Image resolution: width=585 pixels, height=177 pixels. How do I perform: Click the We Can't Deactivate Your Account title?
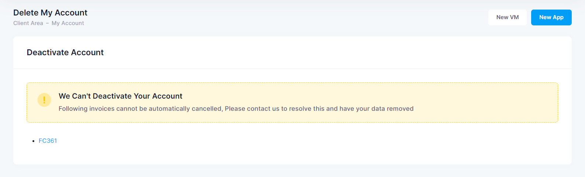tap(121, 96)
